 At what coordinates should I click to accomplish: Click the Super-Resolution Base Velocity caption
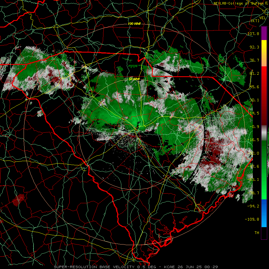pyautogui.click(x=136, y=267)
